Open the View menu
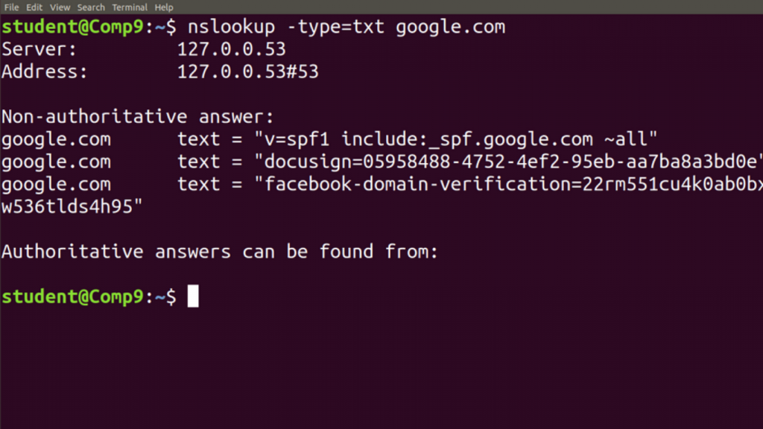The width and height of the screenshot is (763, 429). tap(59, 7)
